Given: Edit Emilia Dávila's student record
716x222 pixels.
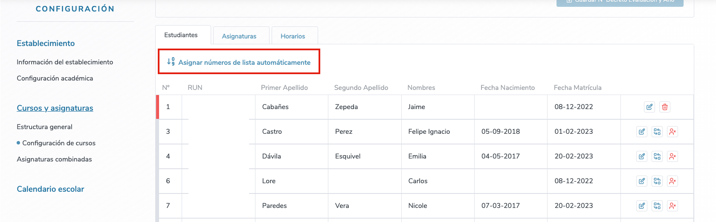Looking at the screenshot, I should [x=641, y=156].
